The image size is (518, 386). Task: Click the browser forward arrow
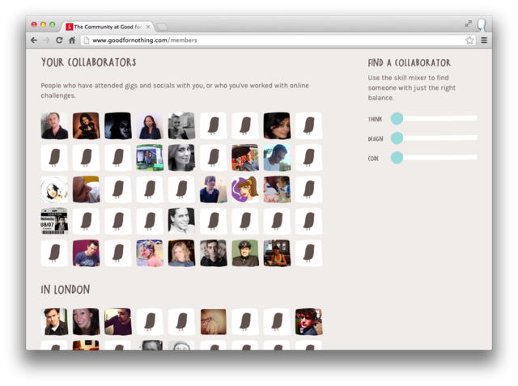(x=46, y=40)
